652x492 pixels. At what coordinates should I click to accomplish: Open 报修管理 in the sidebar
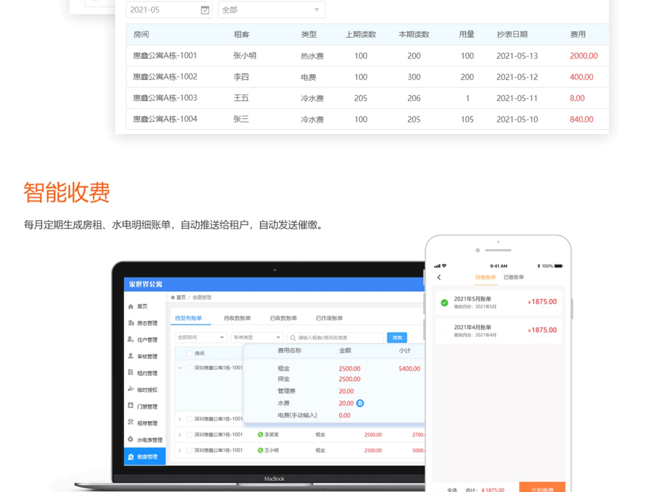pyautogui.click(x=131, y=423)
